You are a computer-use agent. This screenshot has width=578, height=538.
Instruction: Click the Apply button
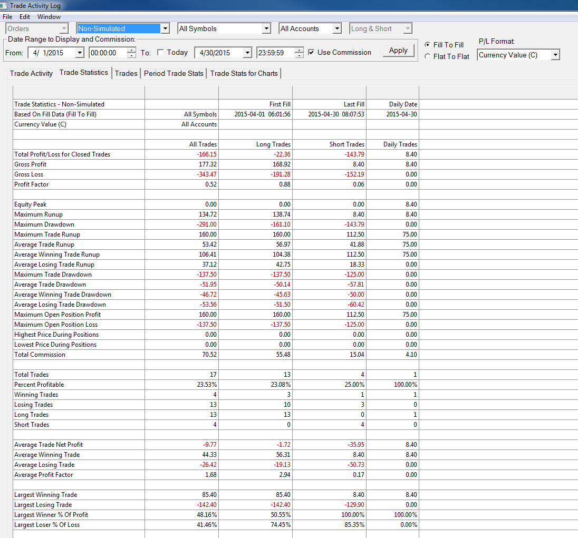click(399, 51)
